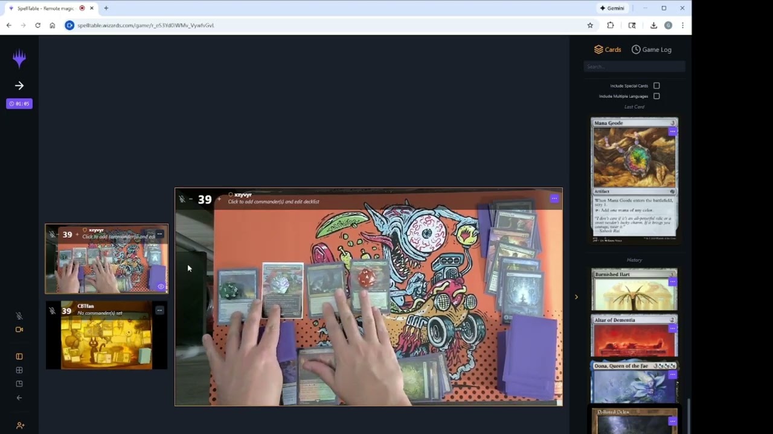Image resolution: width=773 pixels, height=434 pixels.
Task: Open the main video's three-dot options menu
Action: pyautogui.click(x=554, y=198)
